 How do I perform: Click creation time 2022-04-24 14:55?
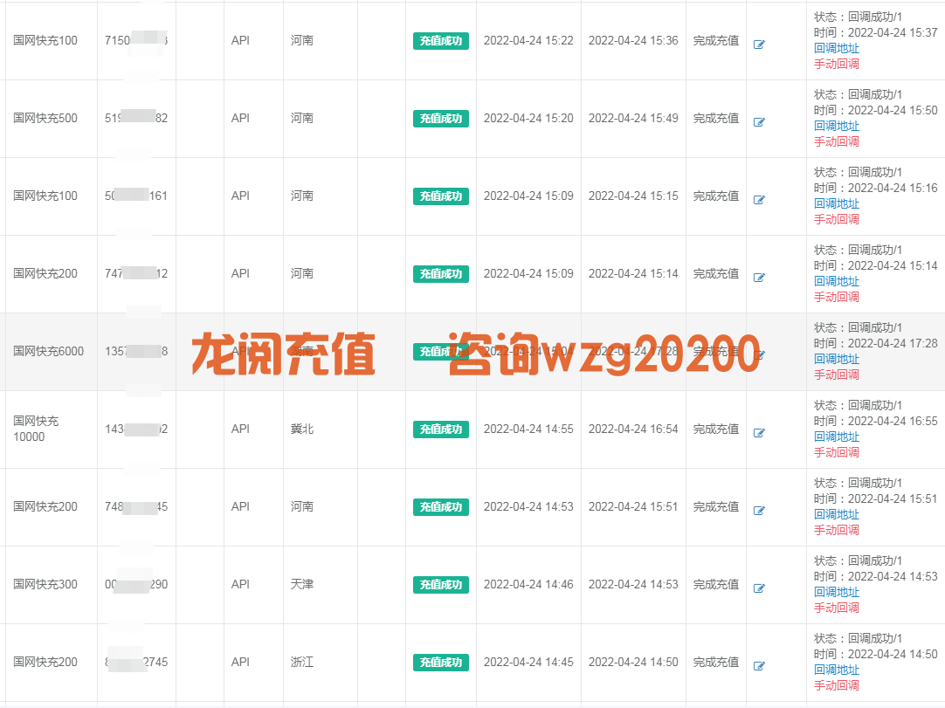528,429
